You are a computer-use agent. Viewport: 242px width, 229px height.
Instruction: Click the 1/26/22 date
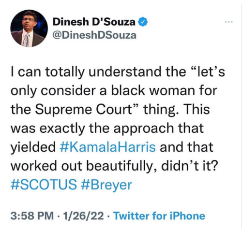pyautogui.click(x=83, y=216)
